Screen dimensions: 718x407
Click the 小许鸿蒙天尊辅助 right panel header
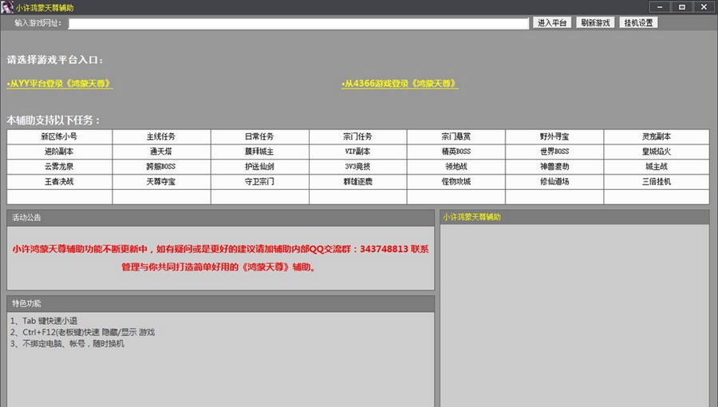[574, 217]
